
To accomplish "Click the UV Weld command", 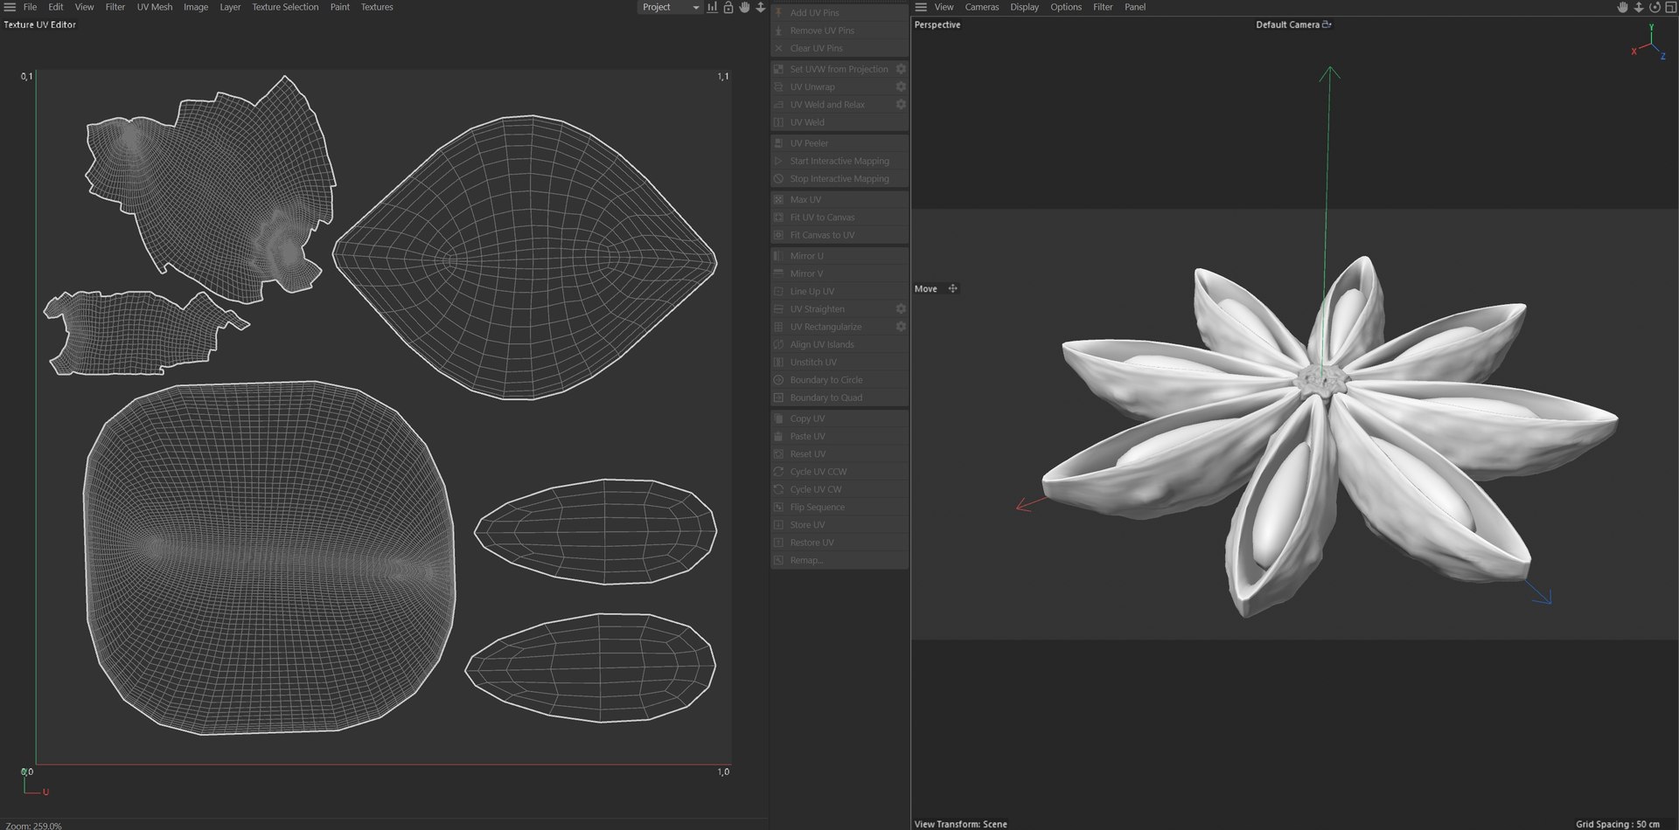I will click(x=839, y=122).
